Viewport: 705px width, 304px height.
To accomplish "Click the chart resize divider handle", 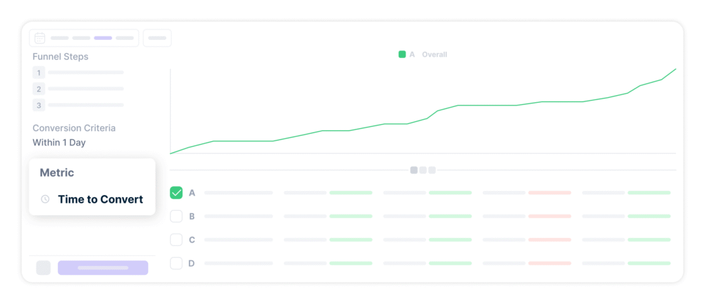I will pyautogui.click(x=423, y=170).
